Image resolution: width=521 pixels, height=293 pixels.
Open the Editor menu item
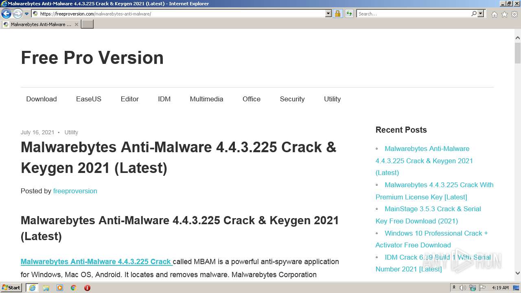(130, 99)
